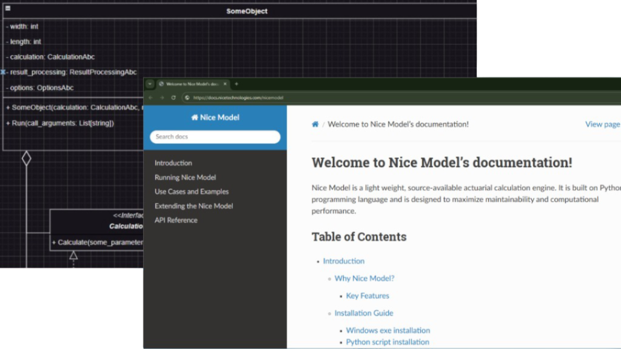Open Running Nice Model in sidebar

click(185, 178)
